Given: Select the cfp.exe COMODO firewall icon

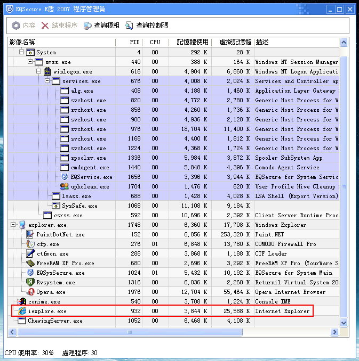Looking at the screenshot, I should coord(30,244).
